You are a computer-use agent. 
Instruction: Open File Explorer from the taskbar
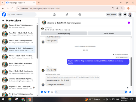(10, 99)
